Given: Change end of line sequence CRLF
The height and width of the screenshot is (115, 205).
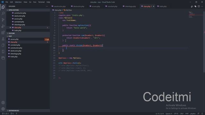Looking at the screenshot, I should [x=182, y=114].
